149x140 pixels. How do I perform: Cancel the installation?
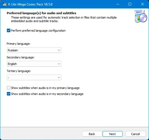pos(136,134)
